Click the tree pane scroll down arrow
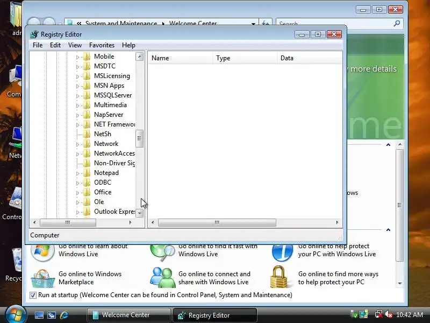 click(x=140, y=213)
